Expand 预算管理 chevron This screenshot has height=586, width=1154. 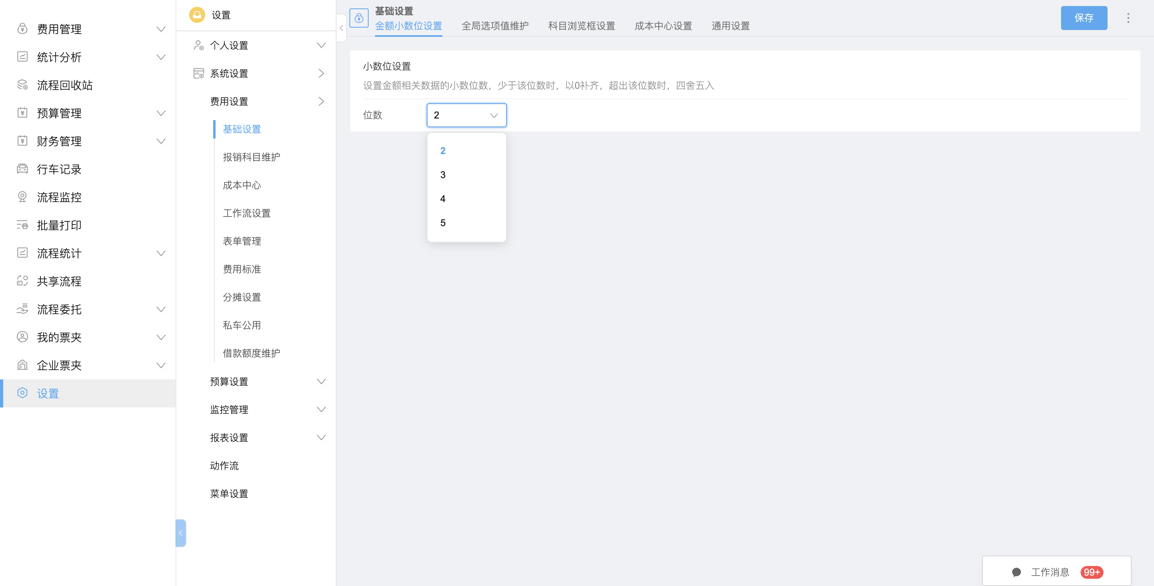tap(161, 113)
